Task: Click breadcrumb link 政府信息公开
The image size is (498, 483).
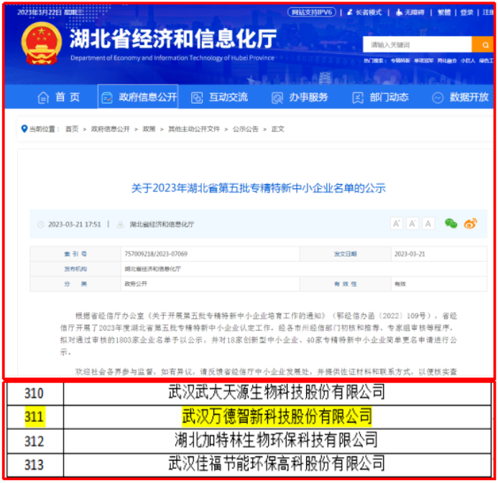Action: pos(110,129)
